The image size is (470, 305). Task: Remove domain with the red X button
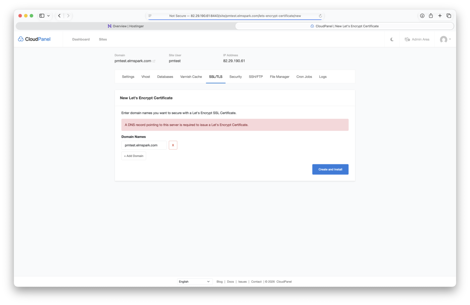pos(173,145)
